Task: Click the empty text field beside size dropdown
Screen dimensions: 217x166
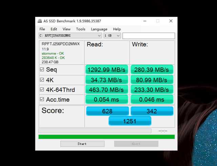Action: click(x=149, y=36)
